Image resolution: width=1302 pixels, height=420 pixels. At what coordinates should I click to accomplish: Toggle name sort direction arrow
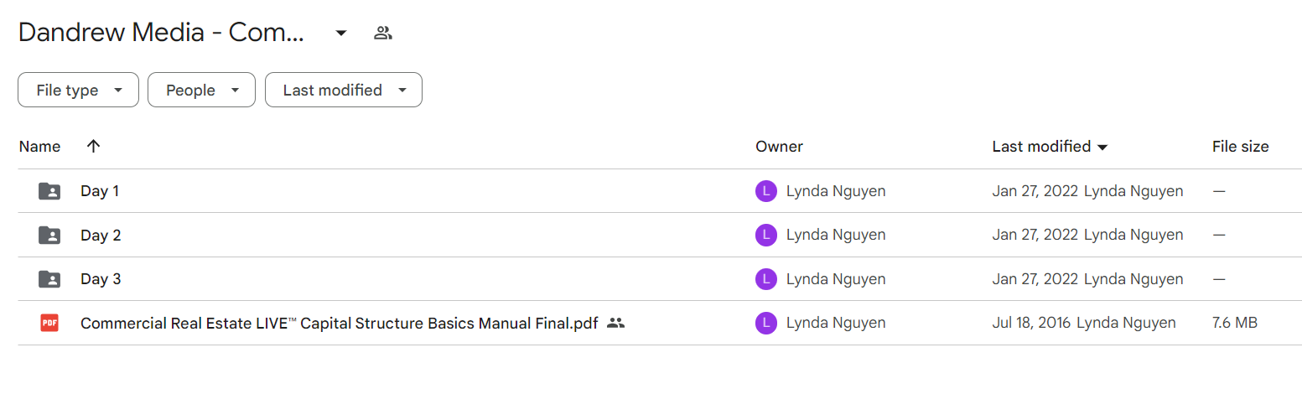coord(93,146)
